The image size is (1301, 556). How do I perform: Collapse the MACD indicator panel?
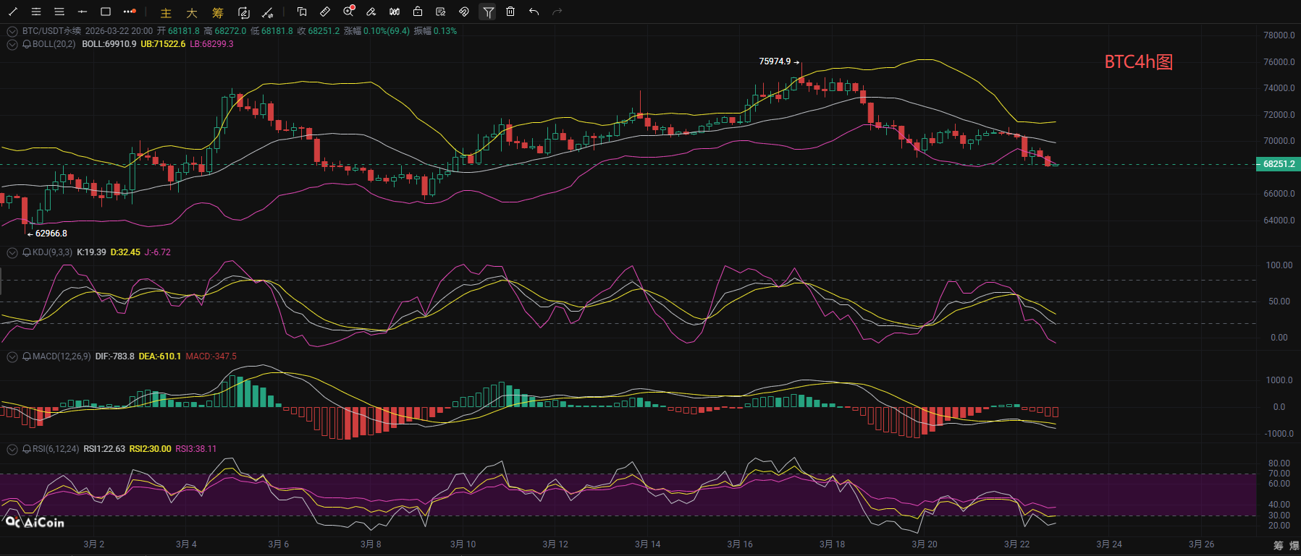point(12,356)
